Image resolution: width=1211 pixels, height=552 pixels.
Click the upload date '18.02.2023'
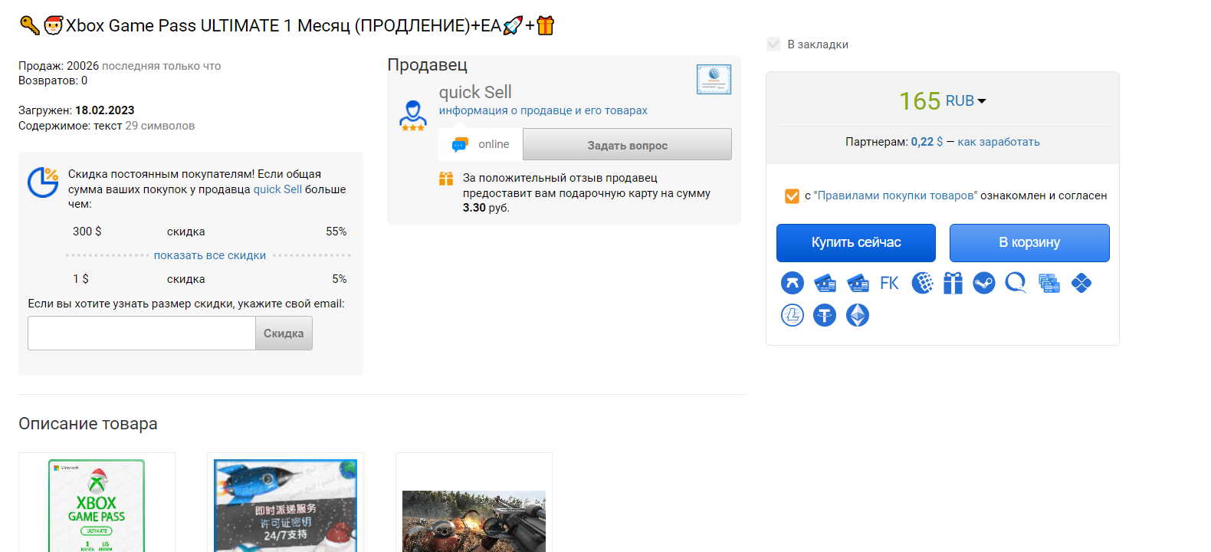click(105, 110)
